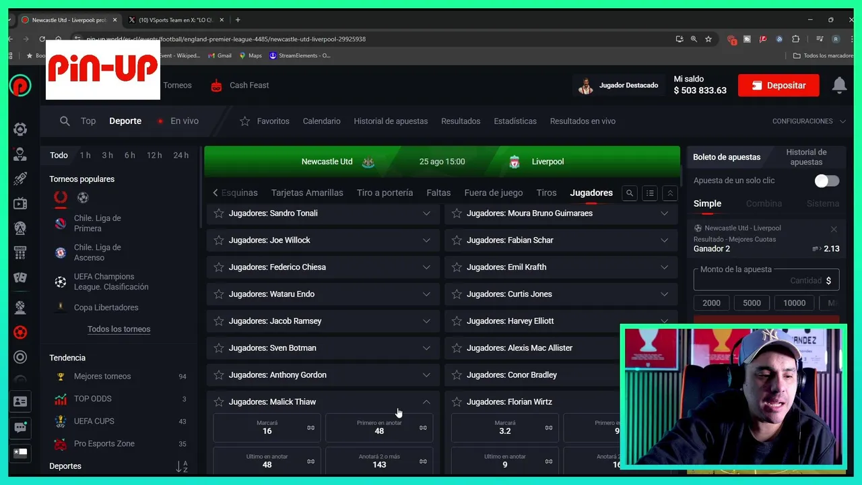This screenshot has width=862, height=485.
Task: Open the playing cards sidebar icon
Action: [20, 278]
